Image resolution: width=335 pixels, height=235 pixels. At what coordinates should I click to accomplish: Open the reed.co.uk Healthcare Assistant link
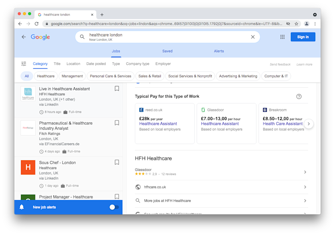(x=158, y=124)
